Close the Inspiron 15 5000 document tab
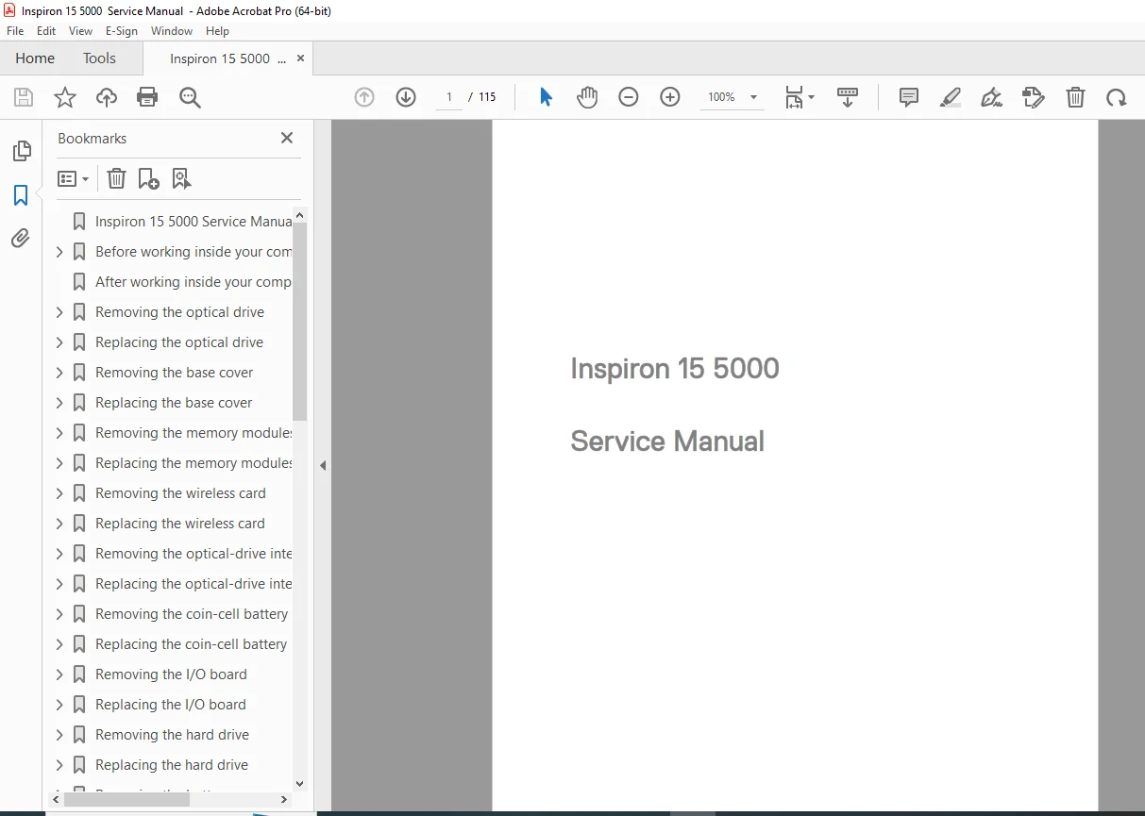 point(300,58)
